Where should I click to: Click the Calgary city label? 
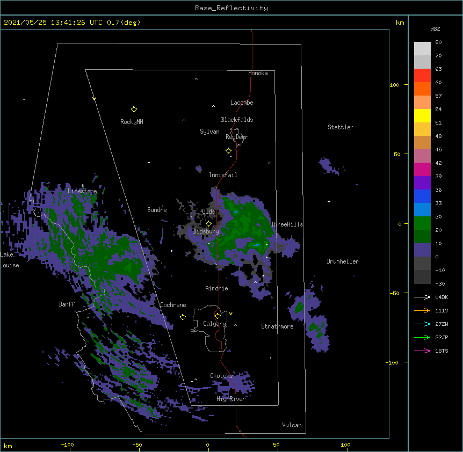(214, 324)
